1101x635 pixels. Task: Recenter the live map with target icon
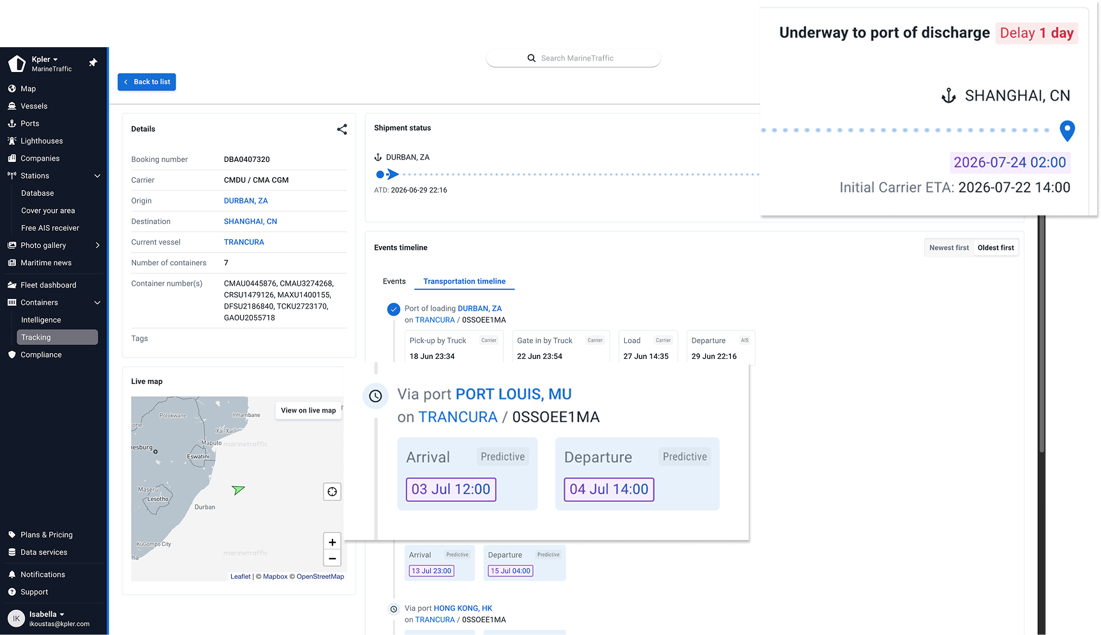tap(332, 492)
